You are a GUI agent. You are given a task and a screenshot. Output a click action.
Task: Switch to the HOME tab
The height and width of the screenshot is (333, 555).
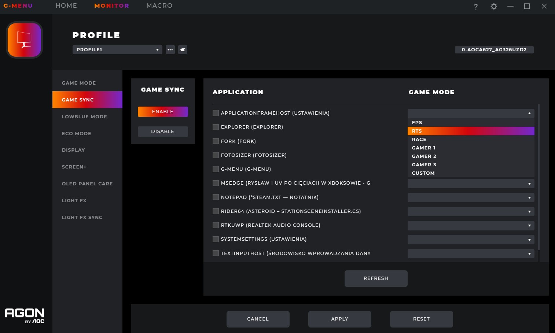point(66,6)
